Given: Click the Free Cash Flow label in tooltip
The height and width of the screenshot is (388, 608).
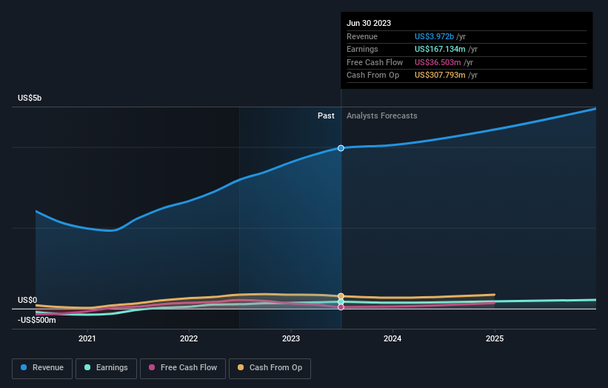Looking at the screenshot, I should [375, 62].
